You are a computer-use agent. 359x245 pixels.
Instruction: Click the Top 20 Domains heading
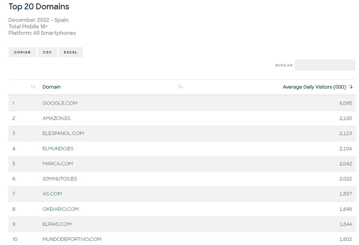click(x=39, y=7)
